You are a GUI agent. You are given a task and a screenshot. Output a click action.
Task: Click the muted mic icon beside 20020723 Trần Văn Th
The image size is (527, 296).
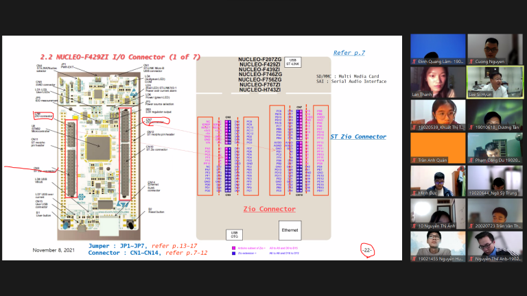(471, 226)
